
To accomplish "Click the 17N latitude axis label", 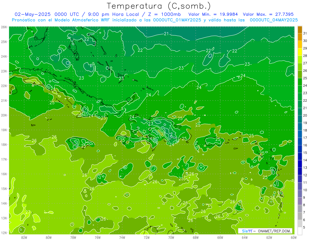I will (4, 159).
